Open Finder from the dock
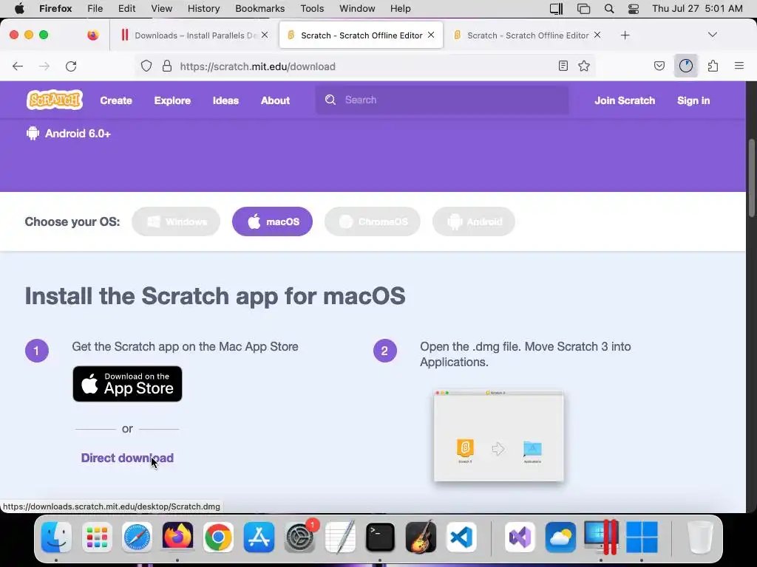 coord(56,537)
